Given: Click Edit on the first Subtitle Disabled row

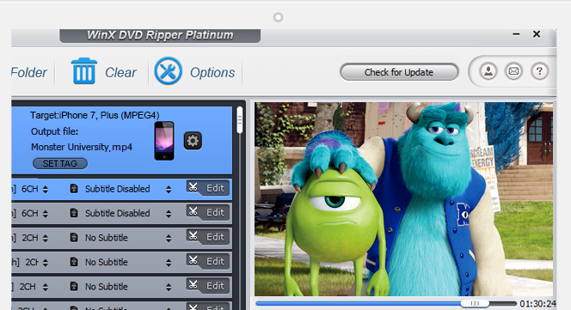Looking at the screenshot, I should coord(208,188).
